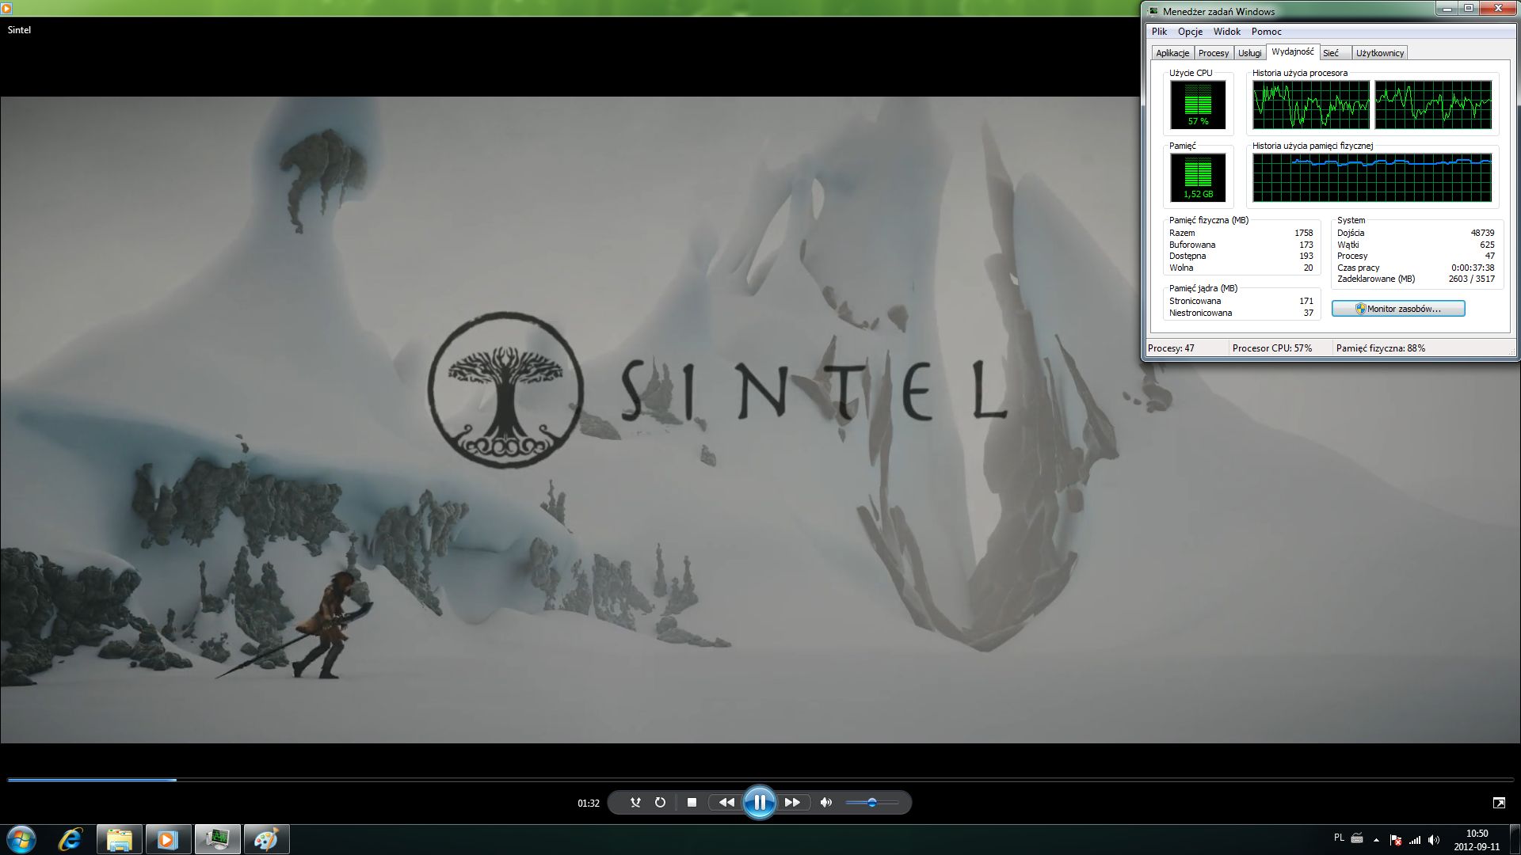Select the Wydajność tab
This screenshot has height=855, width=1521.
1292,51
